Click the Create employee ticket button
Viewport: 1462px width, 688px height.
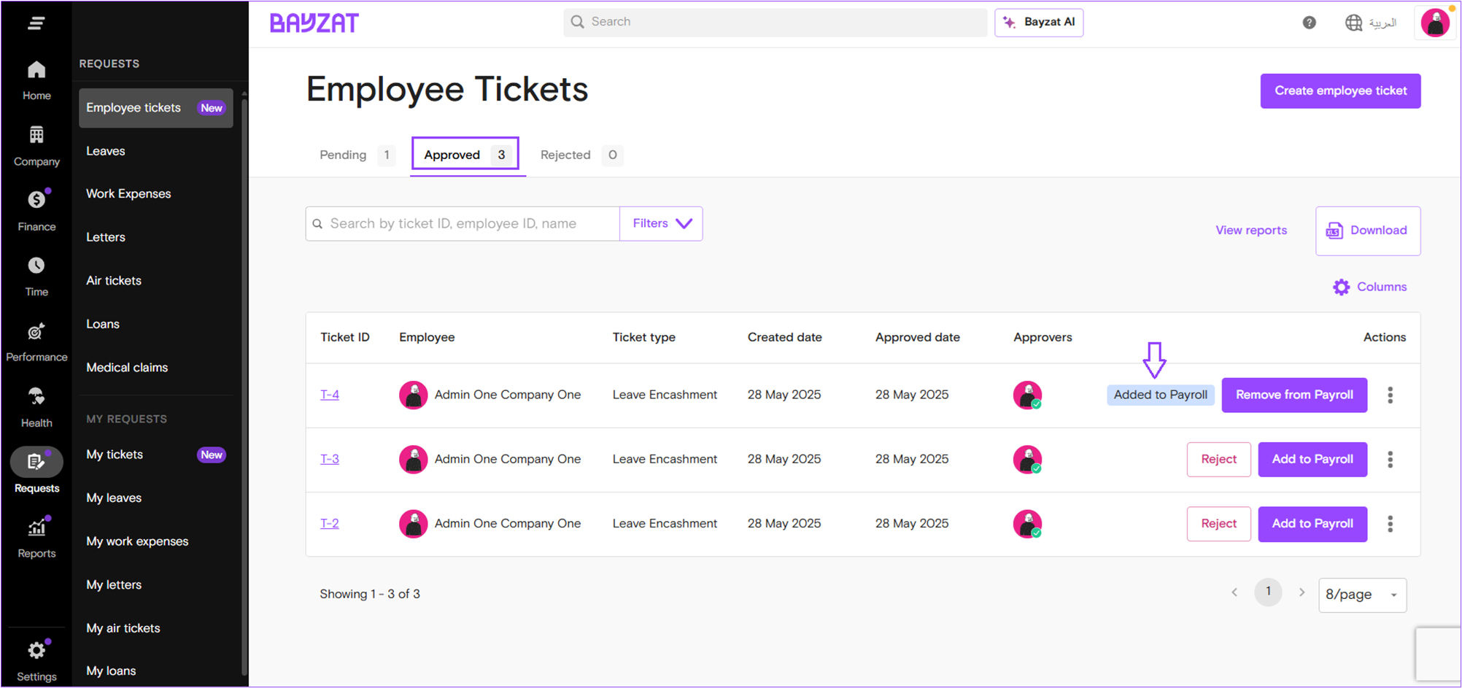click(1339, 90)
